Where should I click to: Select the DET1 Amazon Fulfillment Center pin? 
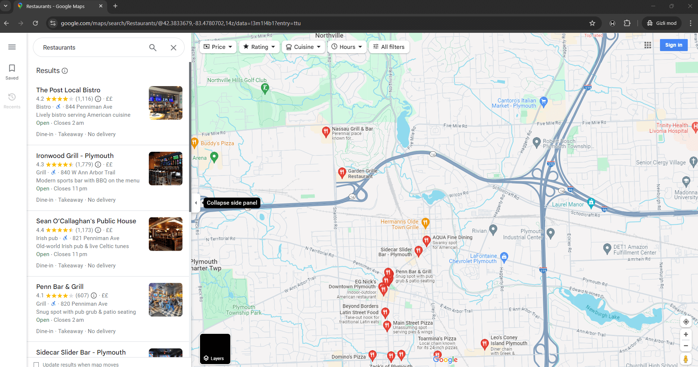(x=607, y=249)
